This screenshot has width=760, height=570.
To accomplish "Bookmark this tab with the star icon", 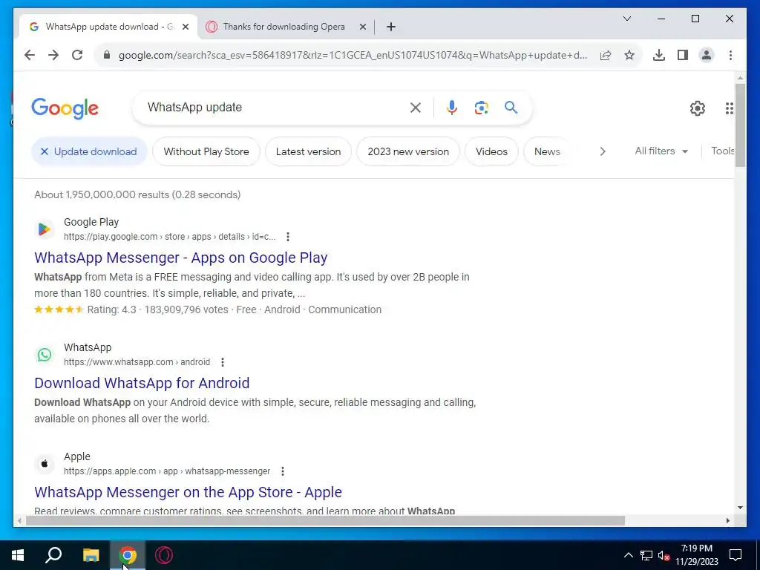I will pos(629,55).
